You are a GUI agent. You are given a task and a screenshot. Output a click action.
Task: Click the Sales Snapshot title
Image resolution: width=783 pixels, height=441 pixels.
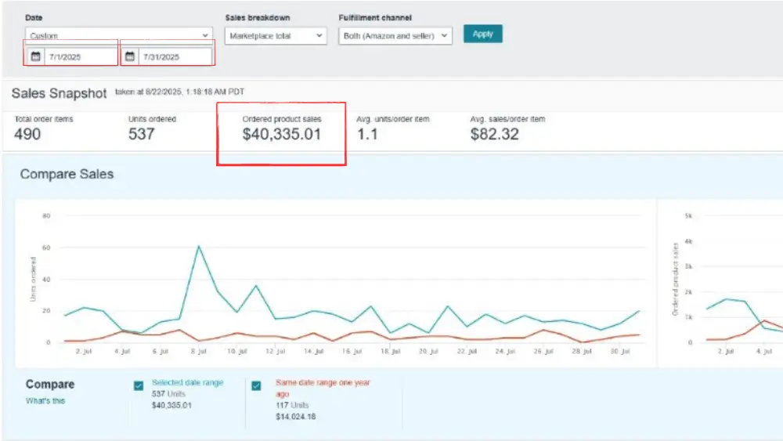tap(59, 93)
